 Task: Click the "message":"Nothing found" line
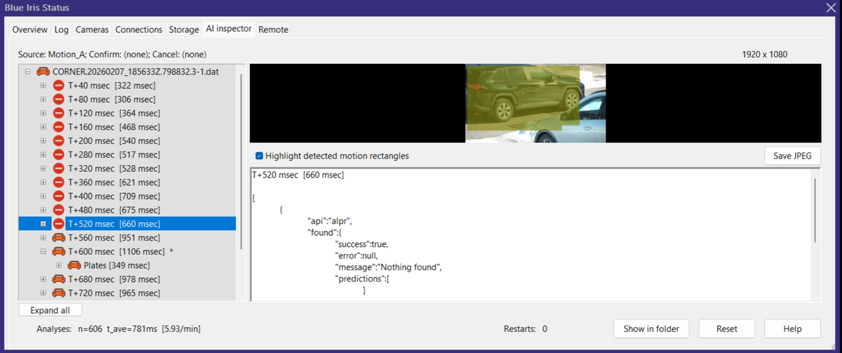point(389,267)
